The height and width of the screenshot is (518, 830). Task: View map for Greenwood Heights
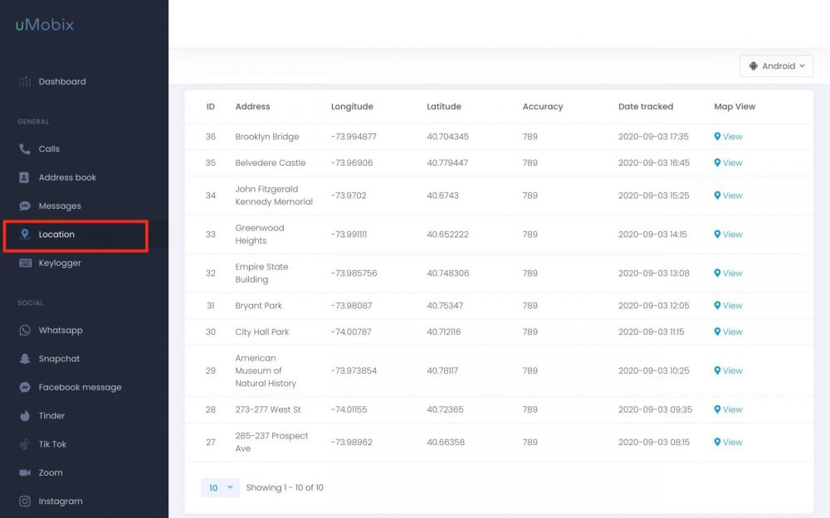(x=729, y=235)
